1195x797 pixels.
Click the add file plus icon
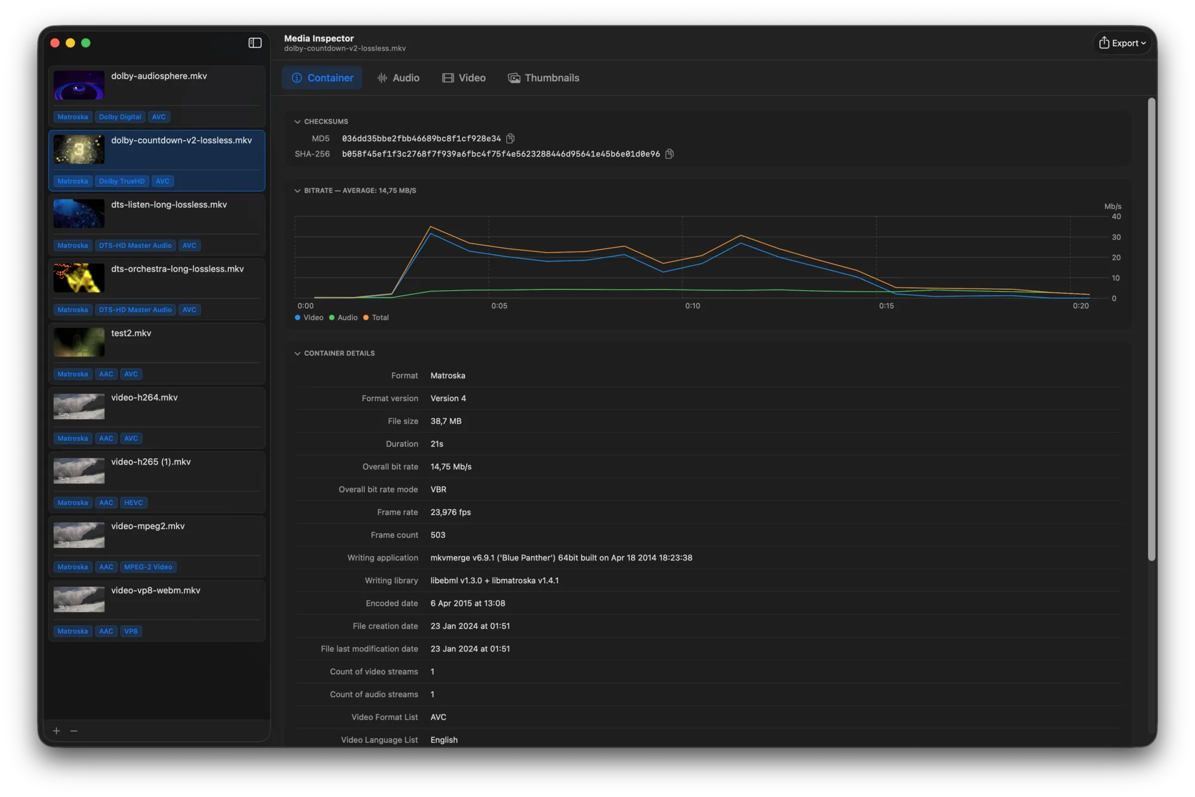pyautogui.click(x=56, y=731)
